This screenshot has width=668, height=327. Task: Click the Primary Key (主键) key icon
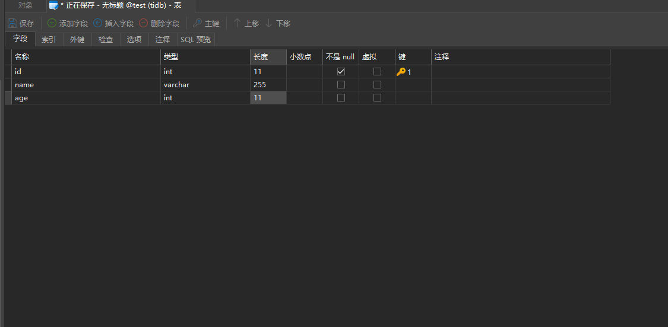click(x=197, y=23)
